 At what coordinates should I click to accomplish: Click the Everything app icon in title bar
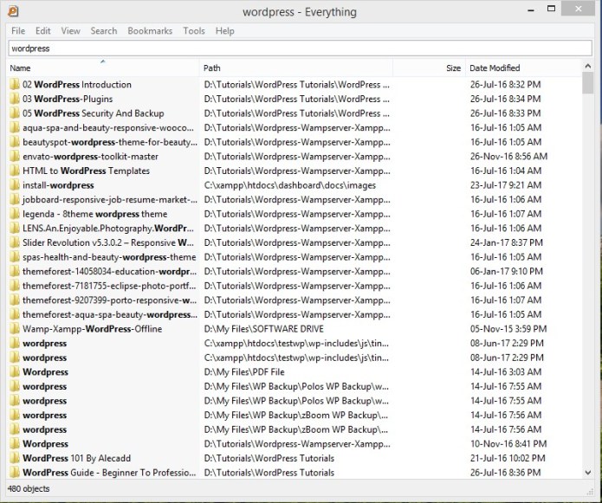click(13, 11)
